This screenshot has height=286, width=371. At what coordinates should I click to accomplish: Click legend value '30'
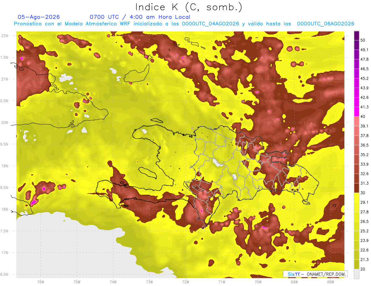[x=363, y=193]
